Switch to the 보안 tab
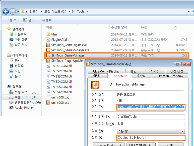Image resolution: width=194 pixels, height=146 pixels. click(135, 71)
